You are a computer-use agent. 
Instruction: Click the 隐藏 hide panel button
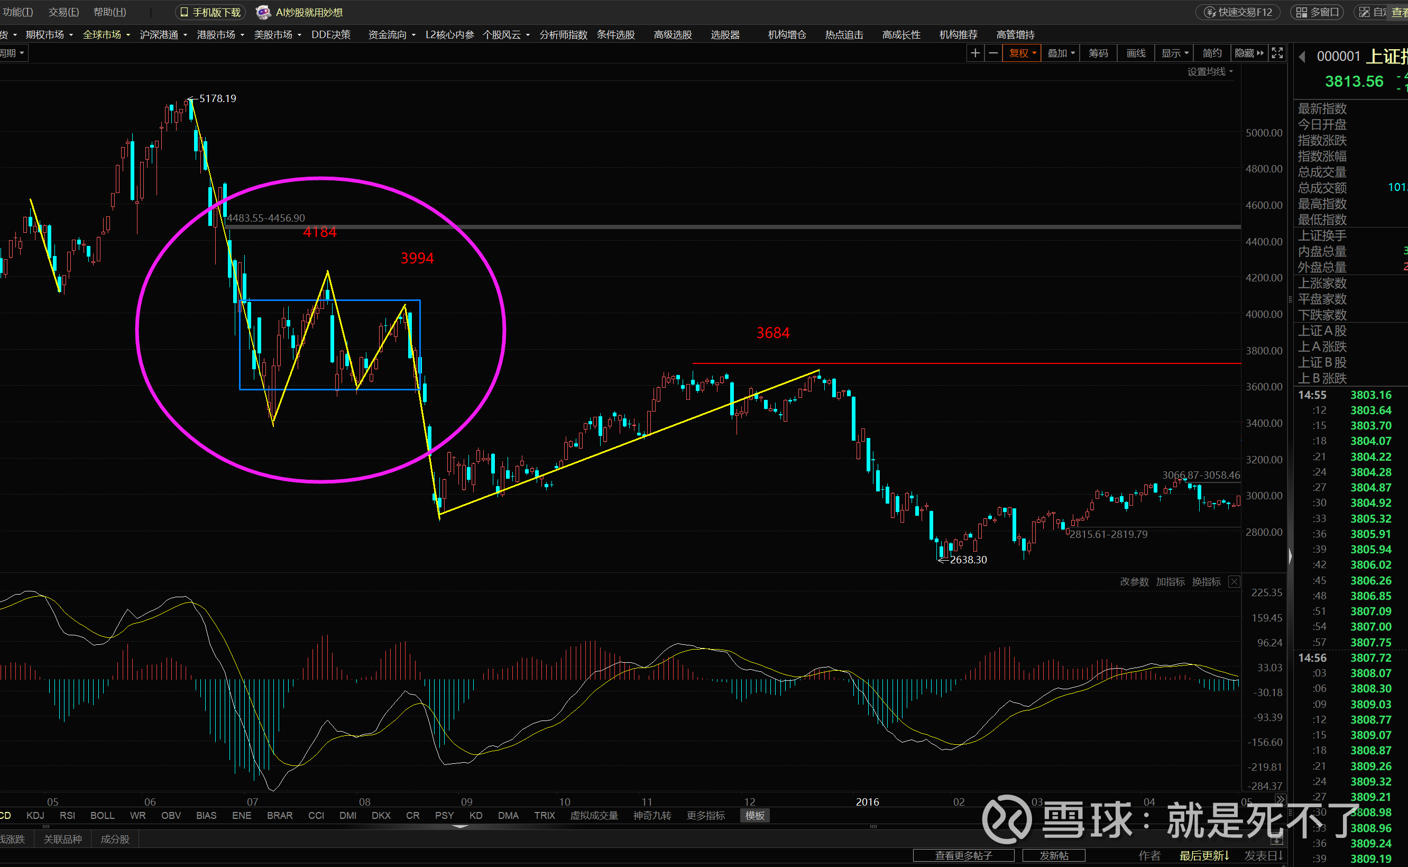[x=1249, y=53]
